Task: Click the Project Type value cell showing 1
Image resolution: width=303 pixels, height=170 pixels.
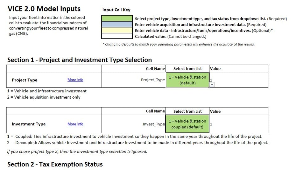Action: tap(238, 79)
